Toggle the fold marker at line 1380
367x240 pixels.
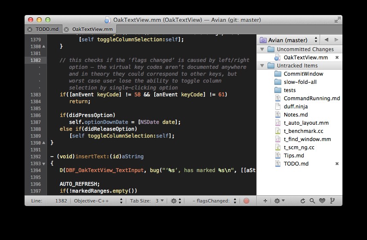tap(44, 46)
